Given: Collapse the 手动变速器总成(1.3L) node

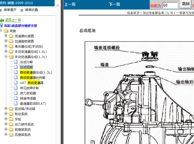Looking at the screenshot, I should (x=6, y=57).
